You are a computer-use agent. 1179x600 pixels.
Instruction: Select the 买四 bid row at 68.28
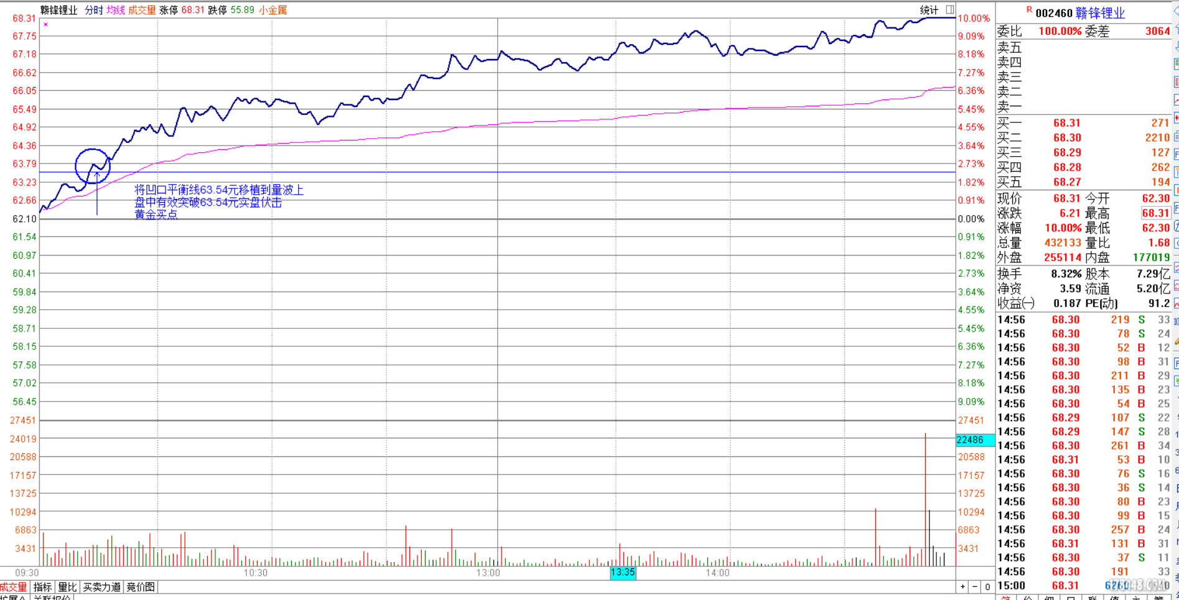tap(1083, 167)
